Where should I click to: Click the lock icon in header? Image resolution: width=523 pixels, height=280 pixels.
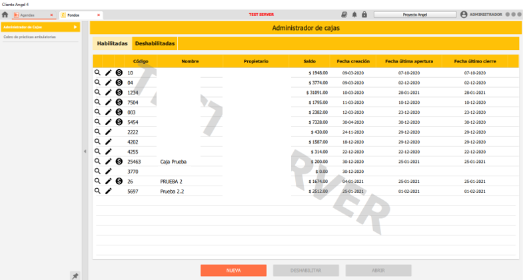[364, 15]
